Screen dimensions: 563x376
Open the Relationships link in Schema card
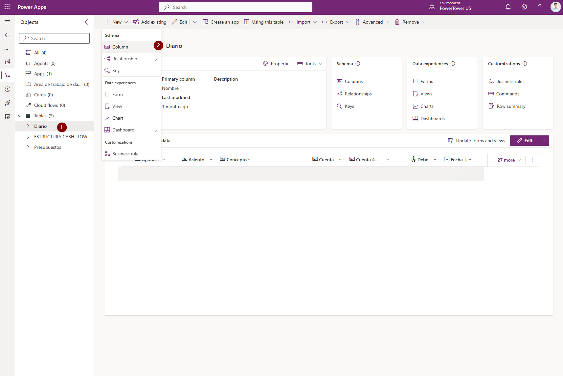(x=358, y=94)
